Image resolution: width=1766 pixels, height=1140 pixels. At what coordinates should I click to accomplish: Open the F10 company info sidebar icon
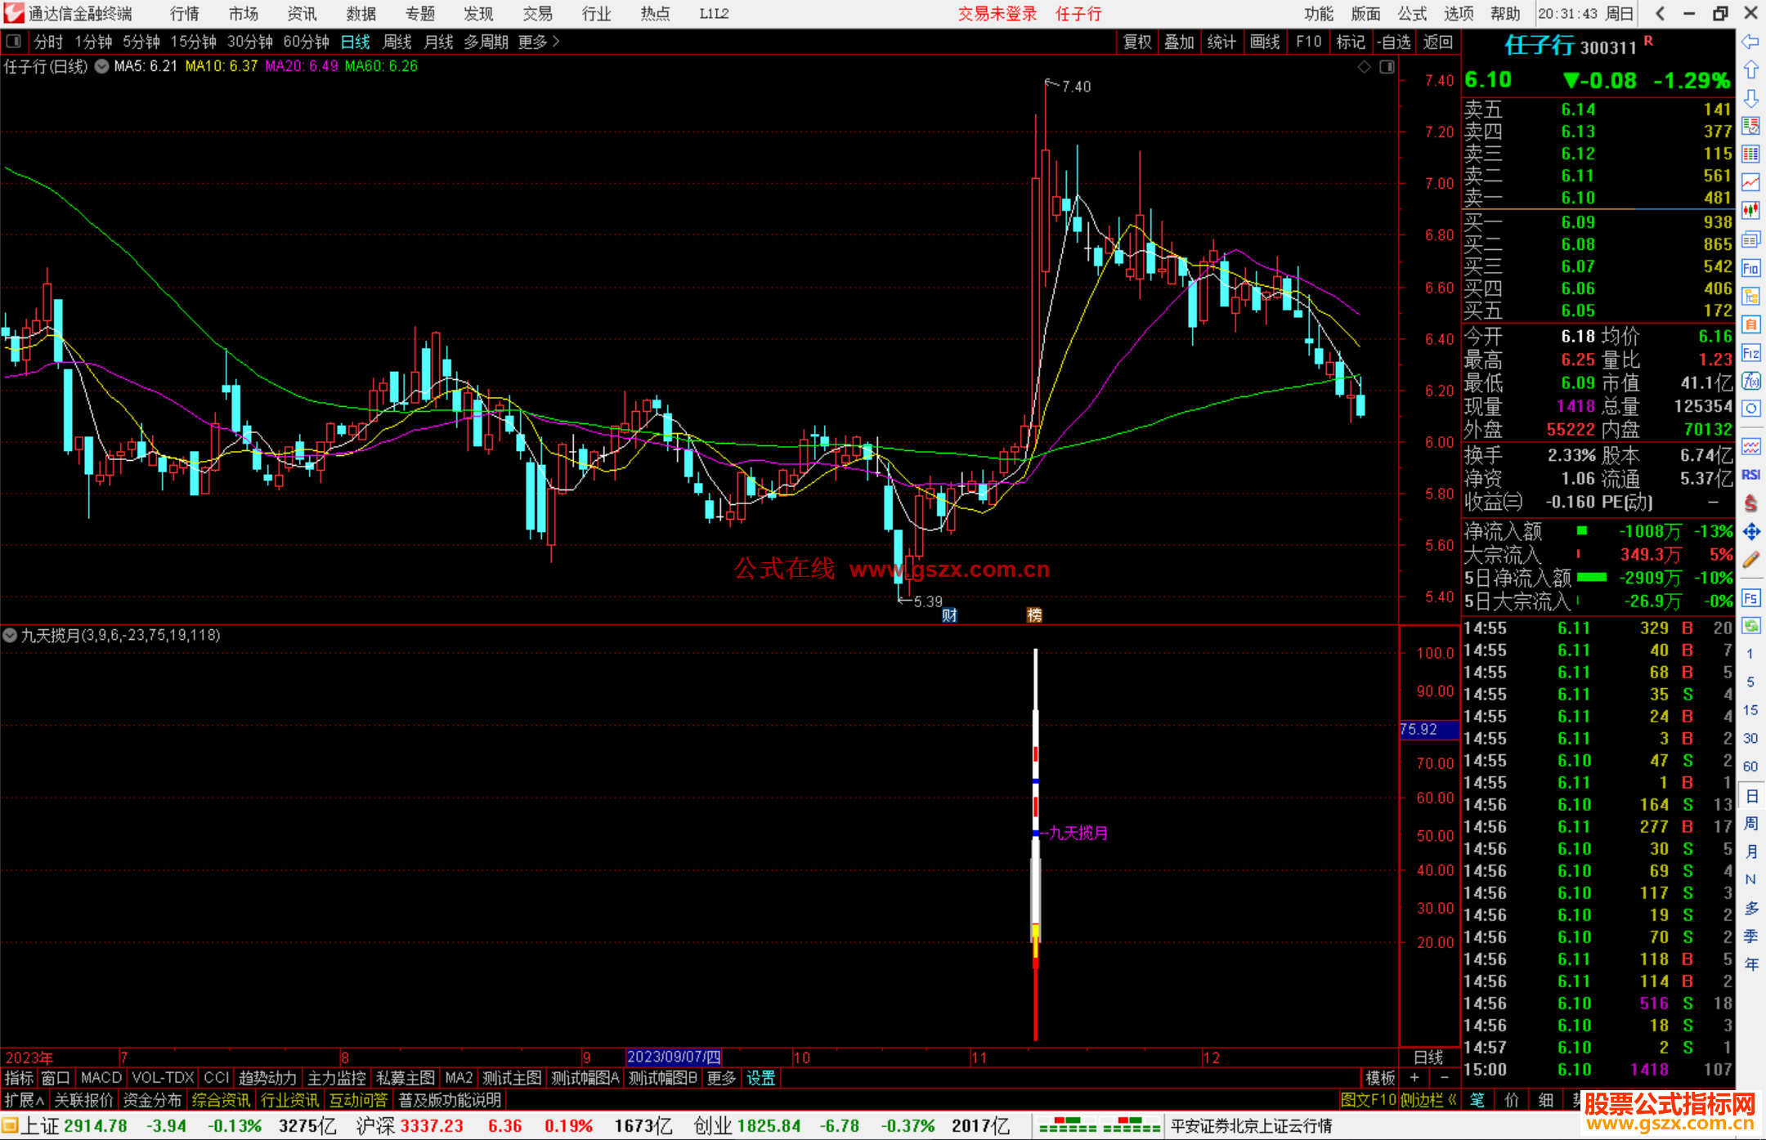pos(1750,268)
